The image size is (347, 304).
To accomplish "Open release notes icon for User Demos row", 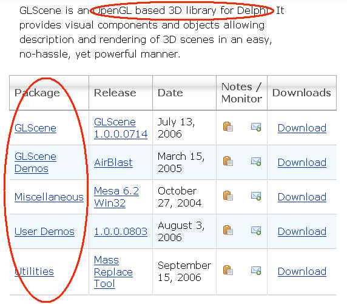I will [x=227, y=230].
